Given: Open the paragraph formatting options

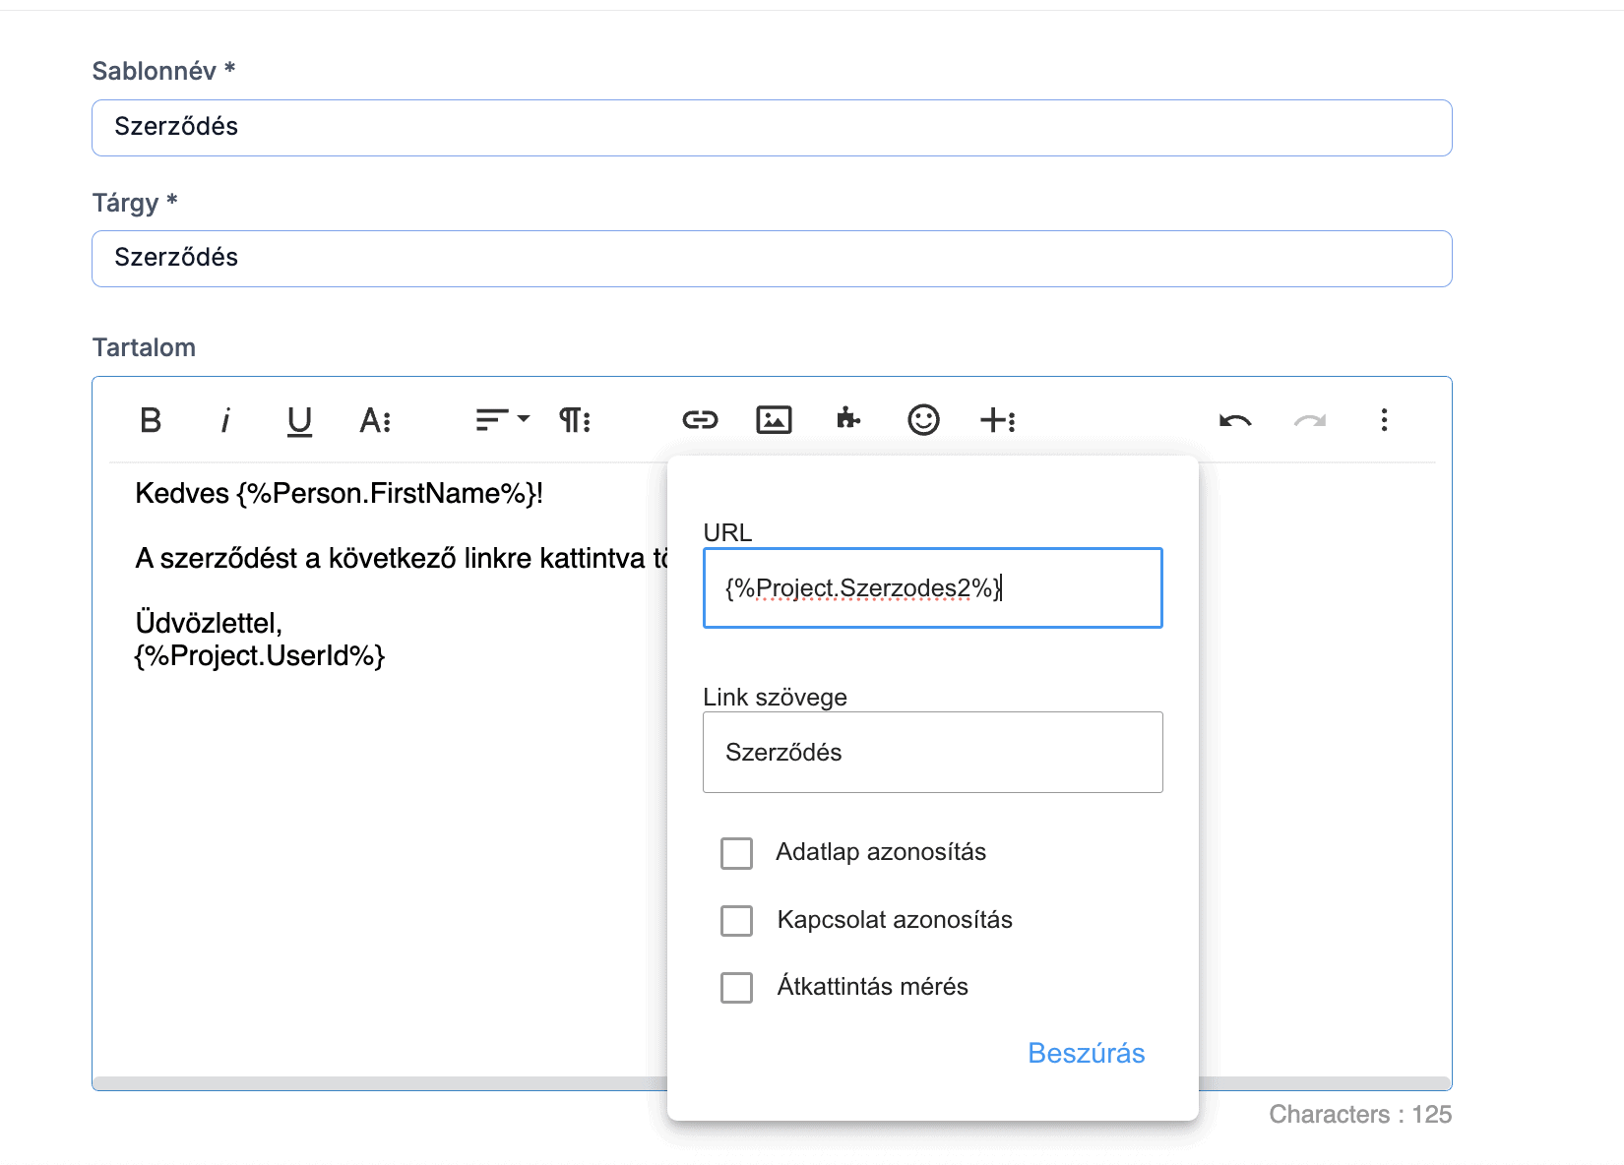Looking at the screenshot, I should tap(575, 420).
